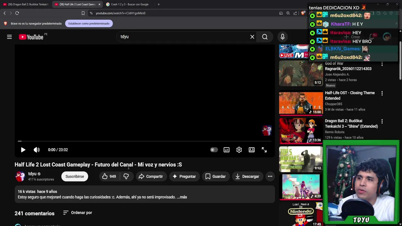
Task: Dislike the video
Action: pos(126,176)
